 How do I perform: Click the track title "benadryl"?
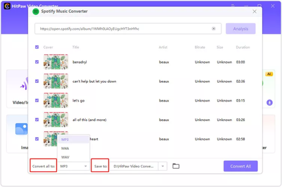tap(80, 62)
